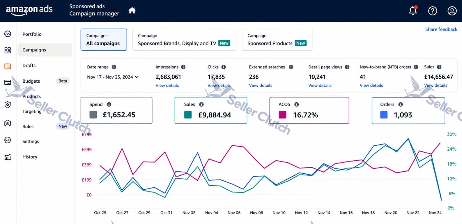Click info icon in the ACOS card
Image resolution: width=462 pixels, height=224 pixels.
297,104
